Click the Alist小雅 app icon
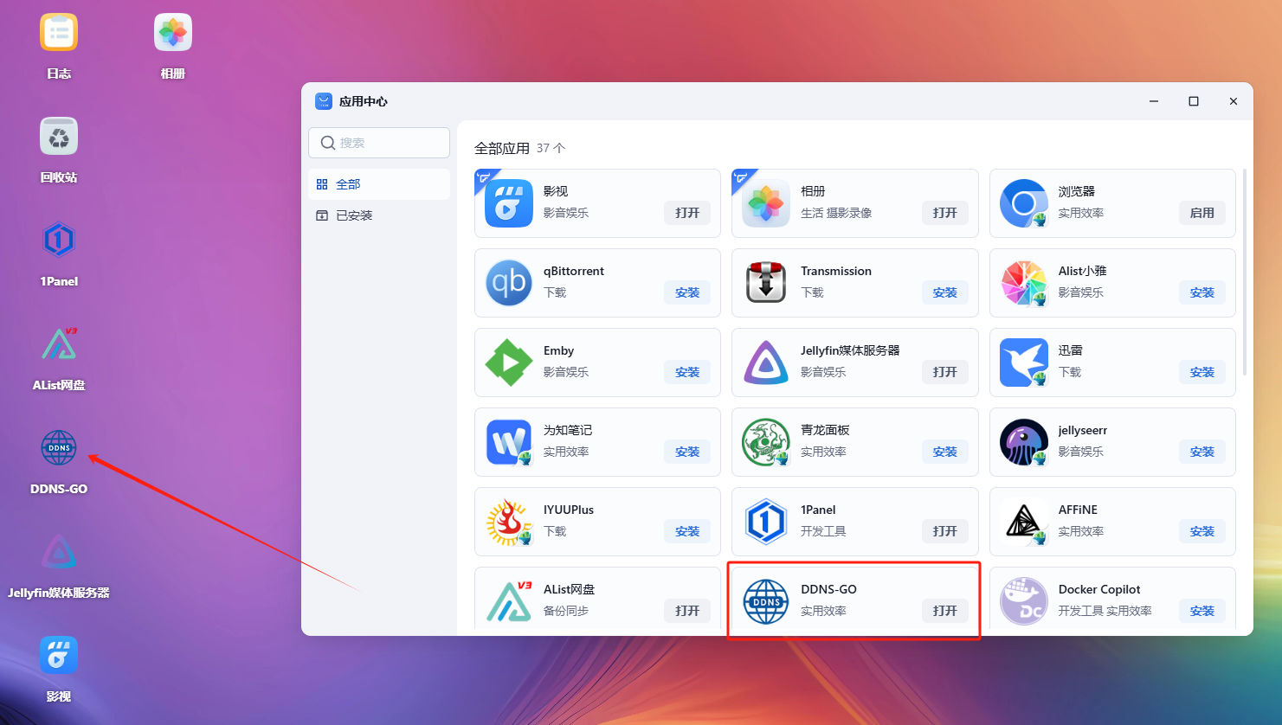Viewport: 1282px width, 725px height. pos(1024,283)
